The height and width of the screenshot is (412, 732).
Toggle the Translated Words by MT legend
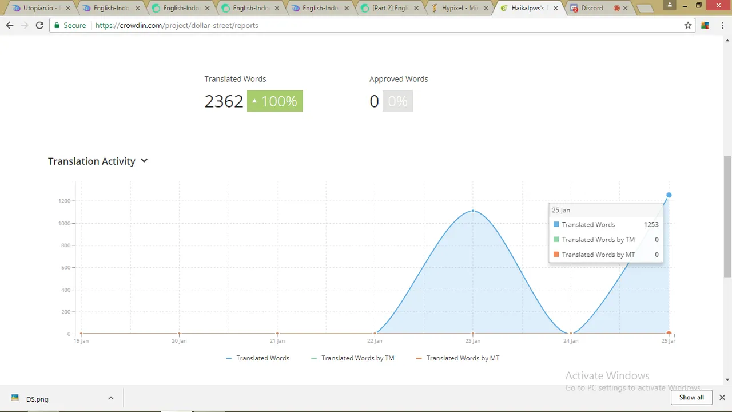click(457, 358)
